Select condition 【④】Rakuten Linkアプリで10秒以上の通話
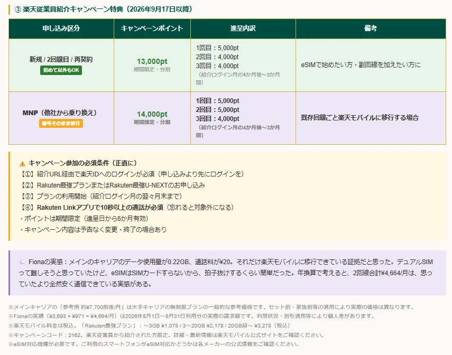This screenshot has height=355, width=452. pos(128,208)
